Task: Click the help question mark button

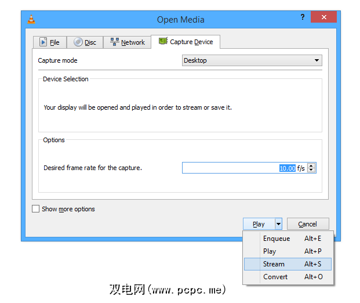Action: click(303, 17)
